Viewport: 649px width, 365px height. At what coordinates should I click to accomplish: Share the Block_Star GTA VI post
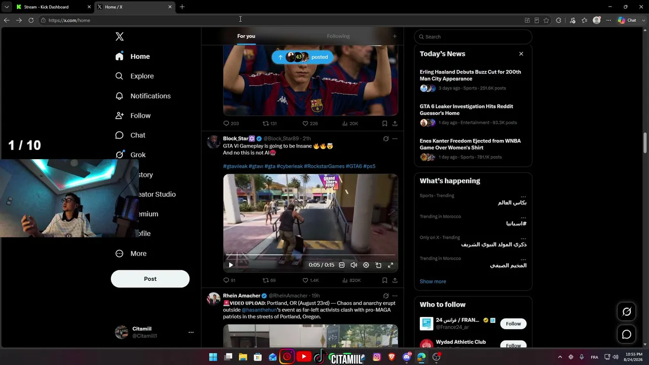(x=395, y=280)
